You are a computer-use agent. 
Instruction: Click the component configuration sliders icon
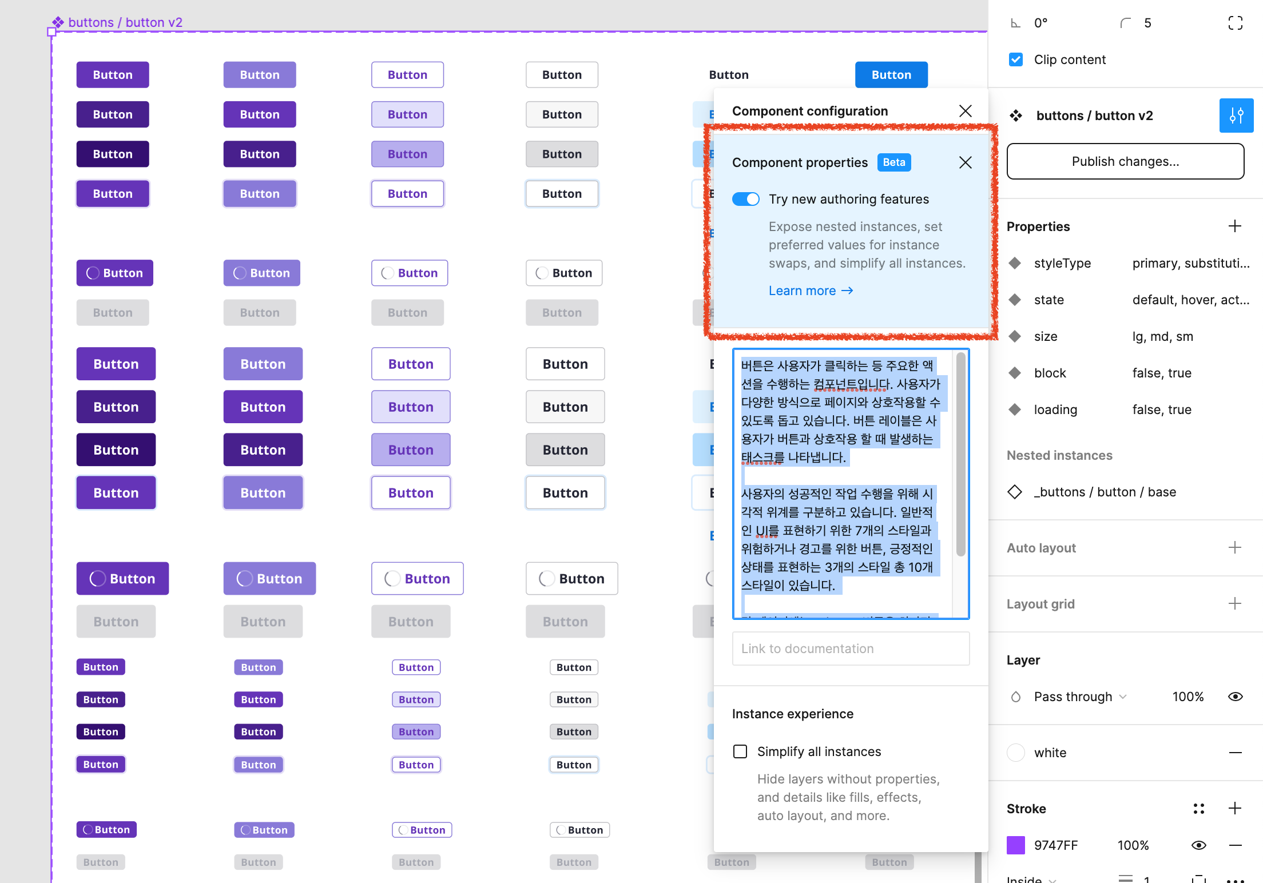(1236, 116)
